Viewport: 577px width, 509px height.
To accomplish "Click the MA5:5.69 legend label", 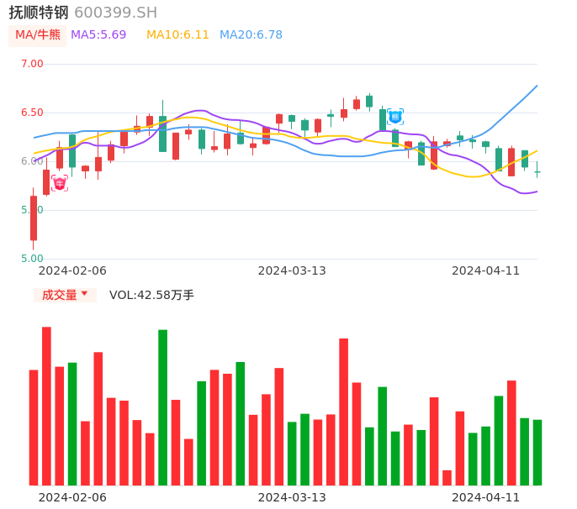I will (x=98, y=35).
